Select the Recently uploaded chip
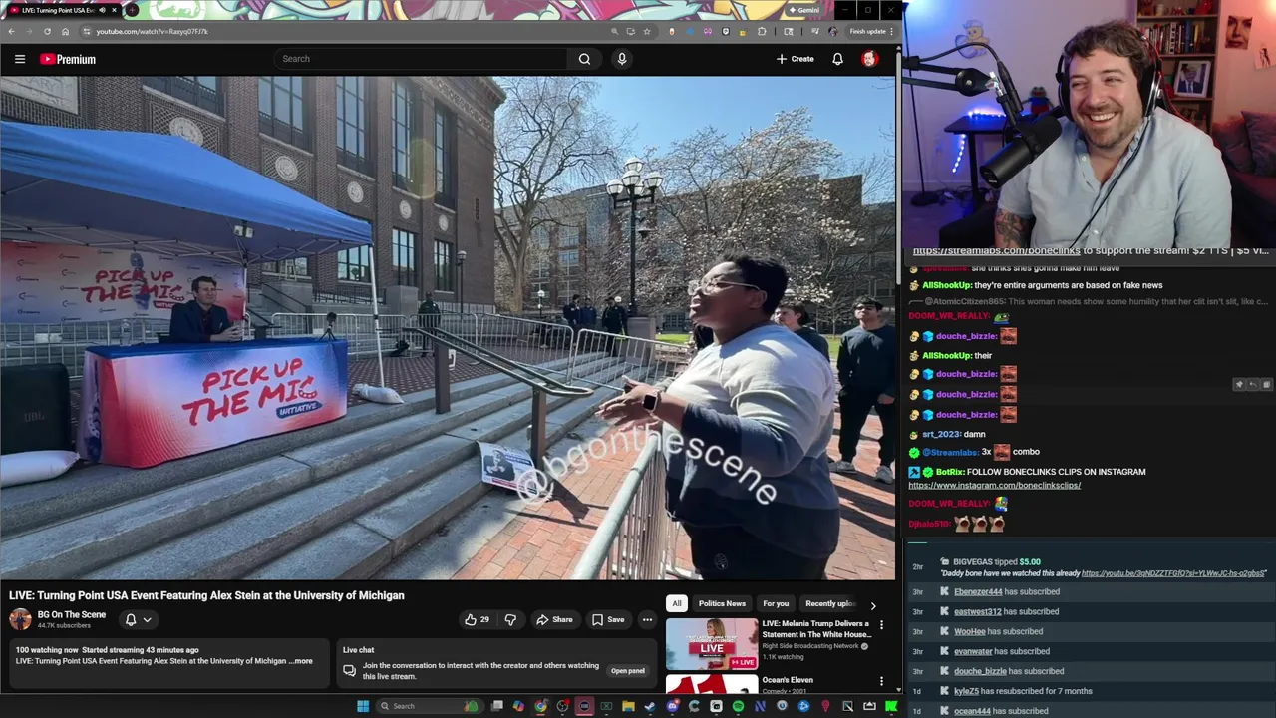Image resolution: width=1276 pixels, height=718 pixels. (829, 603)
